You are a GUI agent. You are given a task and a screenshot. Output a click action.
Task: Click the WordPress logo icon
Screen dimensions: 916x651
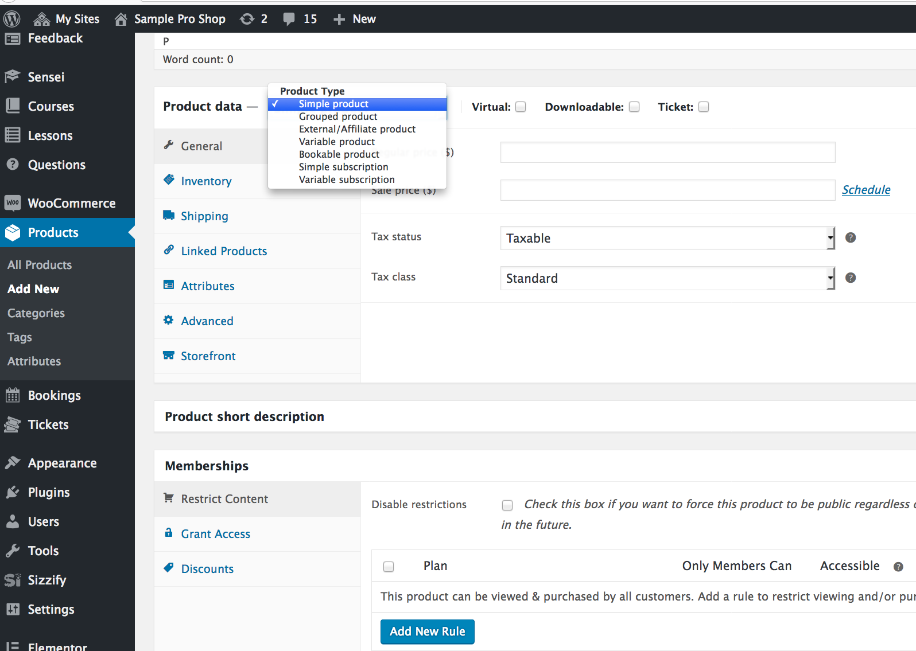tap(11, 19)
